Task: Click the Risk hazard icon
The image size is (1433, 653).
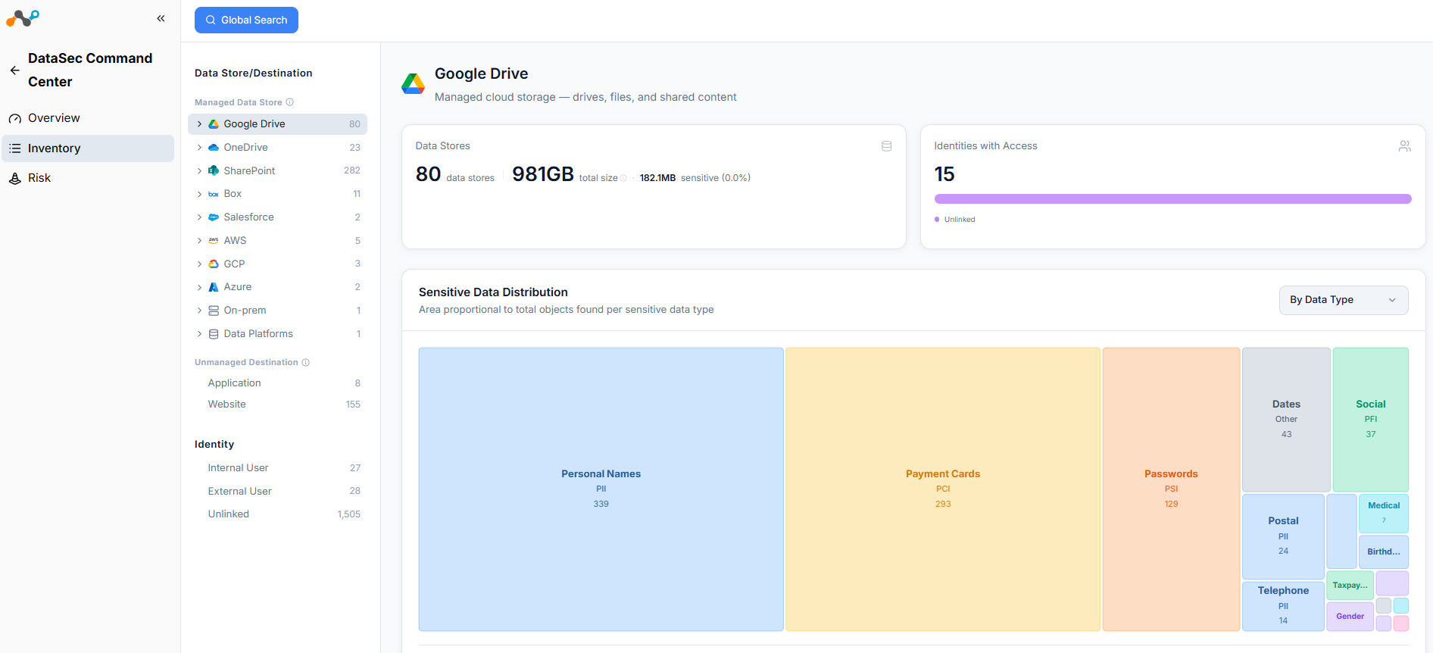Action: pos(14,178)
